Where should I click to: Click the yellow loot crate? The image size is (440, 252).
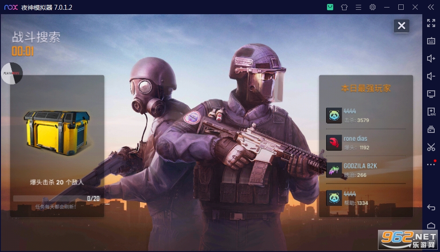pyautogui.click(x=57, y=132)
